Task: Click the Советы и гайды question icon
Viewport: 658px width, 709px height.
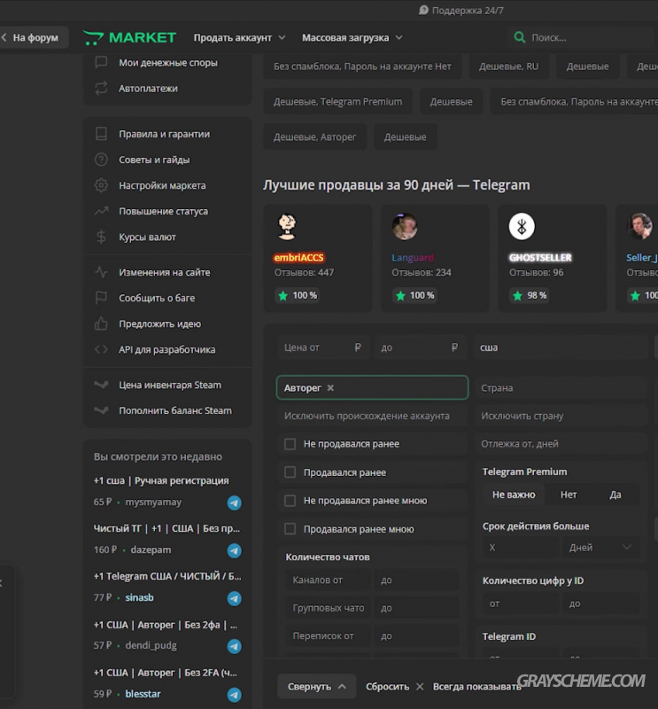Action: [x=101, y=160]
